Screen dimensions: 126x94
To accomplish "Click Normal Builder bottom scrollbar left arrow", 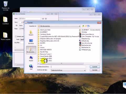I will (15, 64).
